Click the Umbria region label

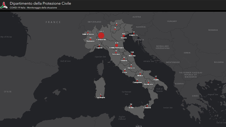(124, 61)
